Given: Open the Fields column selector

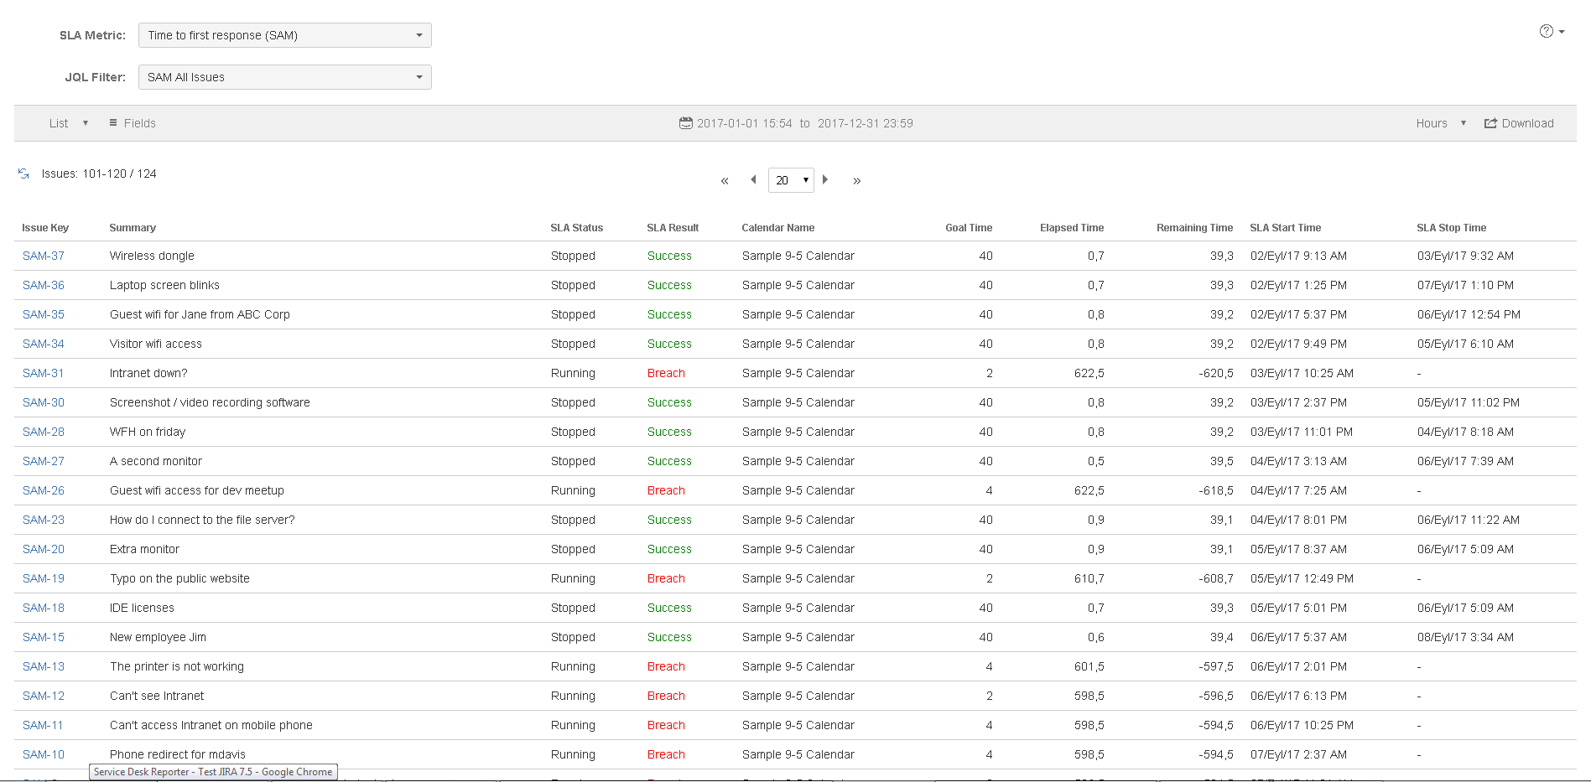Looking at the screenshot, I should click(x=133, y=123).
